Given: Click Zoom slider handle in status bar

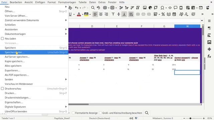Looking at the screenshot, I should (x=190, y=118).
